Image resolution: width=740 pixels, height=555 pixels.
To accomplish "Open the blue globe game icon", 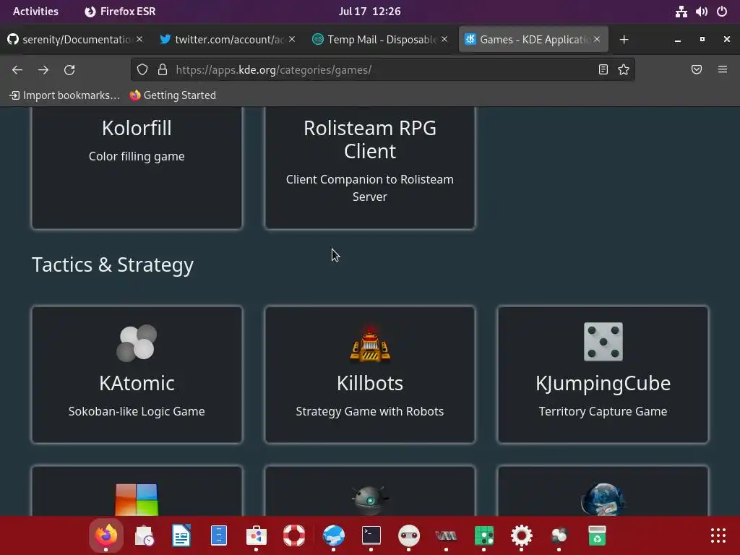I will click(603, 499).
